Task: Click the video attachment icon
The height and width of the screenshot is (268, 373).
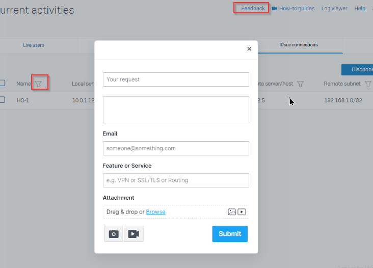Action: click(x=242, y=212)
